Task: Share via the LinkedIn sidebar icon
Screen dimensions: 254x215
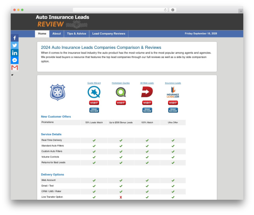Action: tap(15, 53)
